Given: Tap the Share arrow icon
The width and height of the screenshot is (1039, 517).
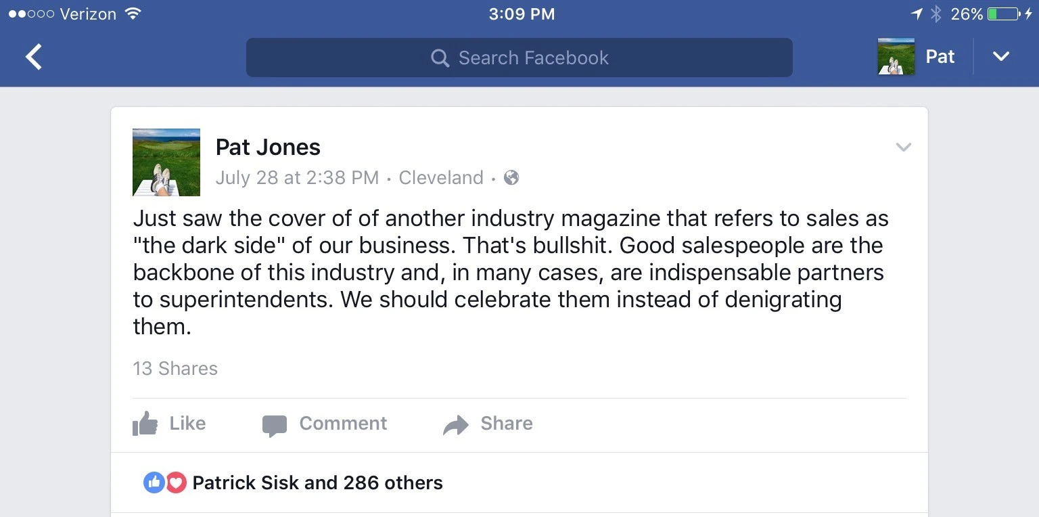Looking at the screenshot, I should click(456, 425).
